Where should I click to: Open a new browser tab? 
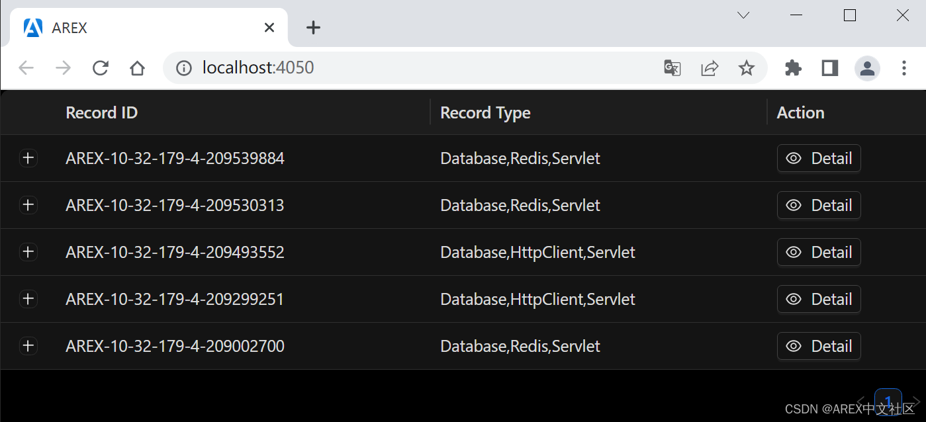pyautogui.click(x=314, y=27)
